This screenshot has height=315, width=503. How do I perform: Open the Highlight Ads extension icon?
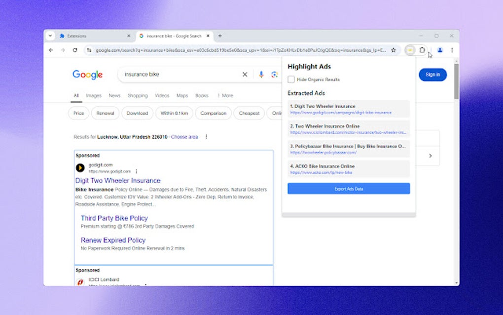click(410, 50)
